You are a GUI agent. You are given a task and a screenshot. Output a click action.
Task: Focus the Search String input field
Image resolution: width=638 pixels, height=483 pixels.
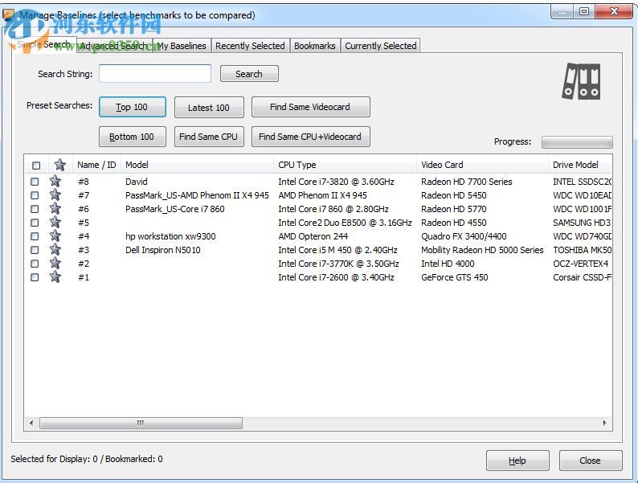(x=155, y=74)
